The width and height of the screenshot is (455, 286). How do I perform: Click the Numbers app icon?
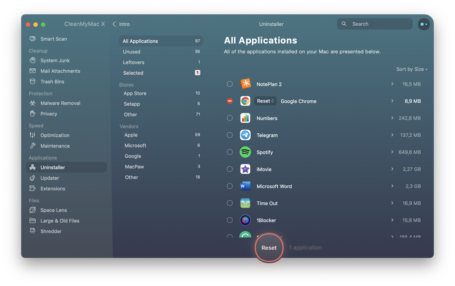tap(246, 118)
